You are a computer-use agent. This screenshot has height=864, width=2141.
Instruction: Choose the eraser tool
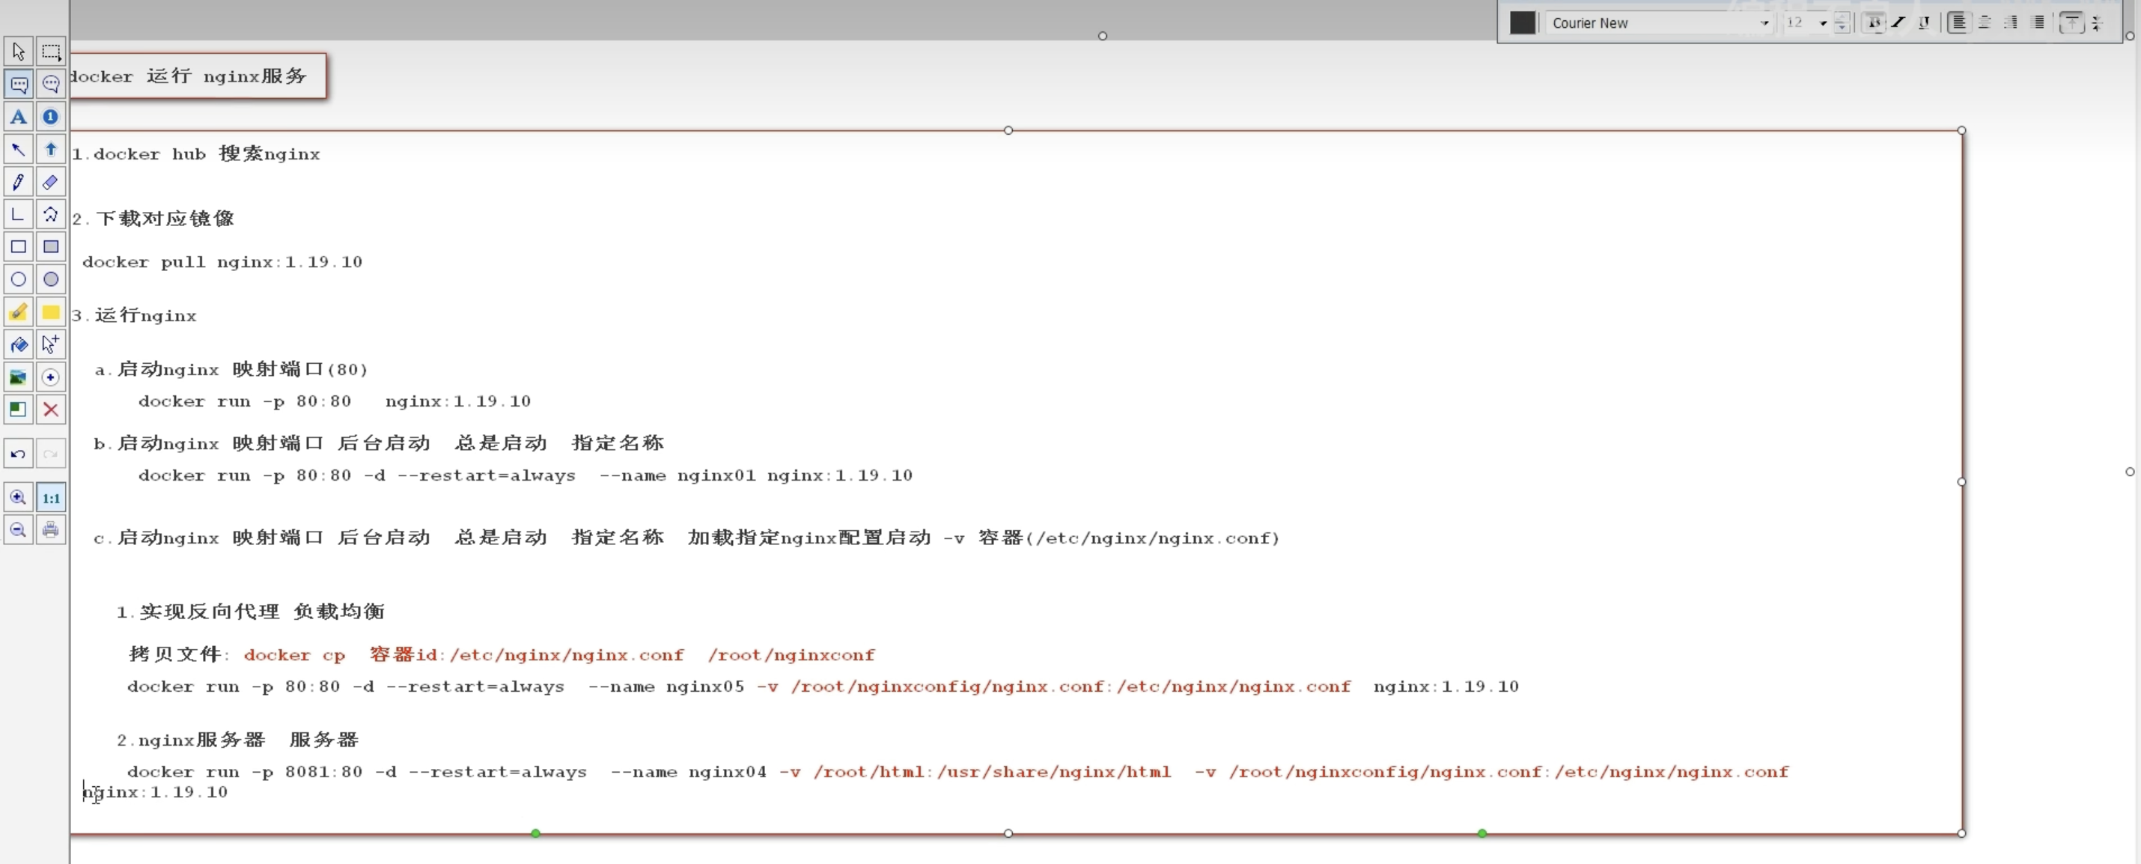(51, 182)
